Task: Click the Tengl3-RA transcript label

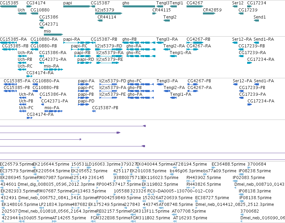Action: pyautogui.click(x=167, y=39)
